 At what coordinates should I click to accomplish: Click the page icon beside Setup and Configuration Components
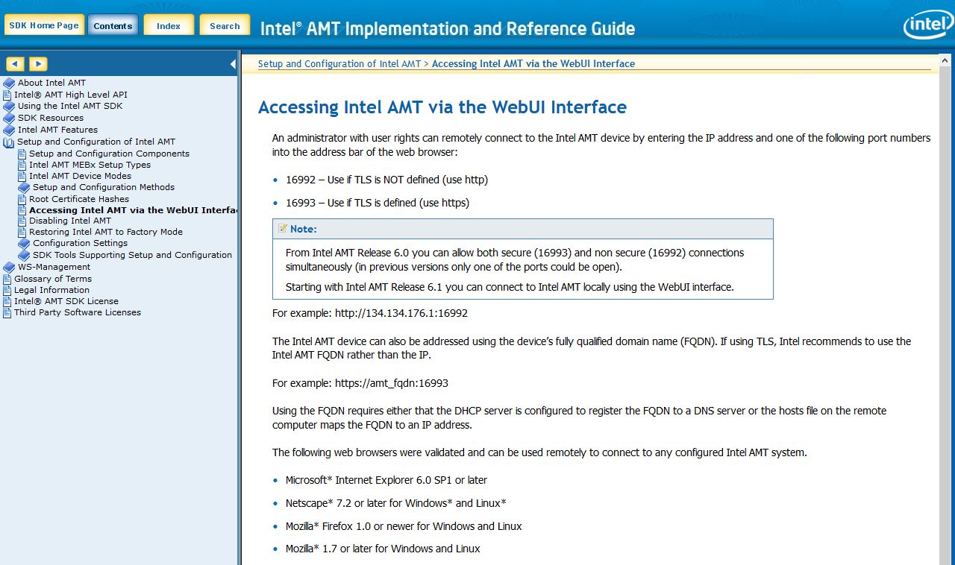coord(22,154)
